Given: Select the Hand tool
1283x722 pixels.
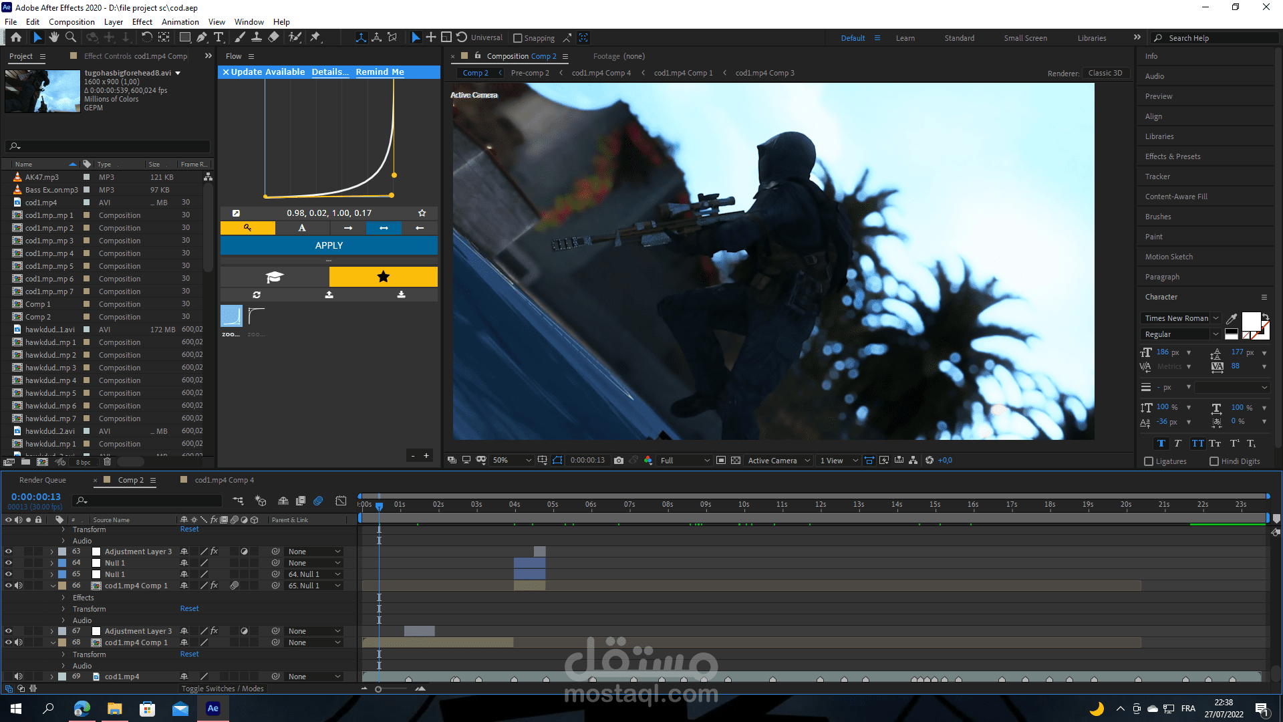Looking at the screenshot, I should (53, 37).
